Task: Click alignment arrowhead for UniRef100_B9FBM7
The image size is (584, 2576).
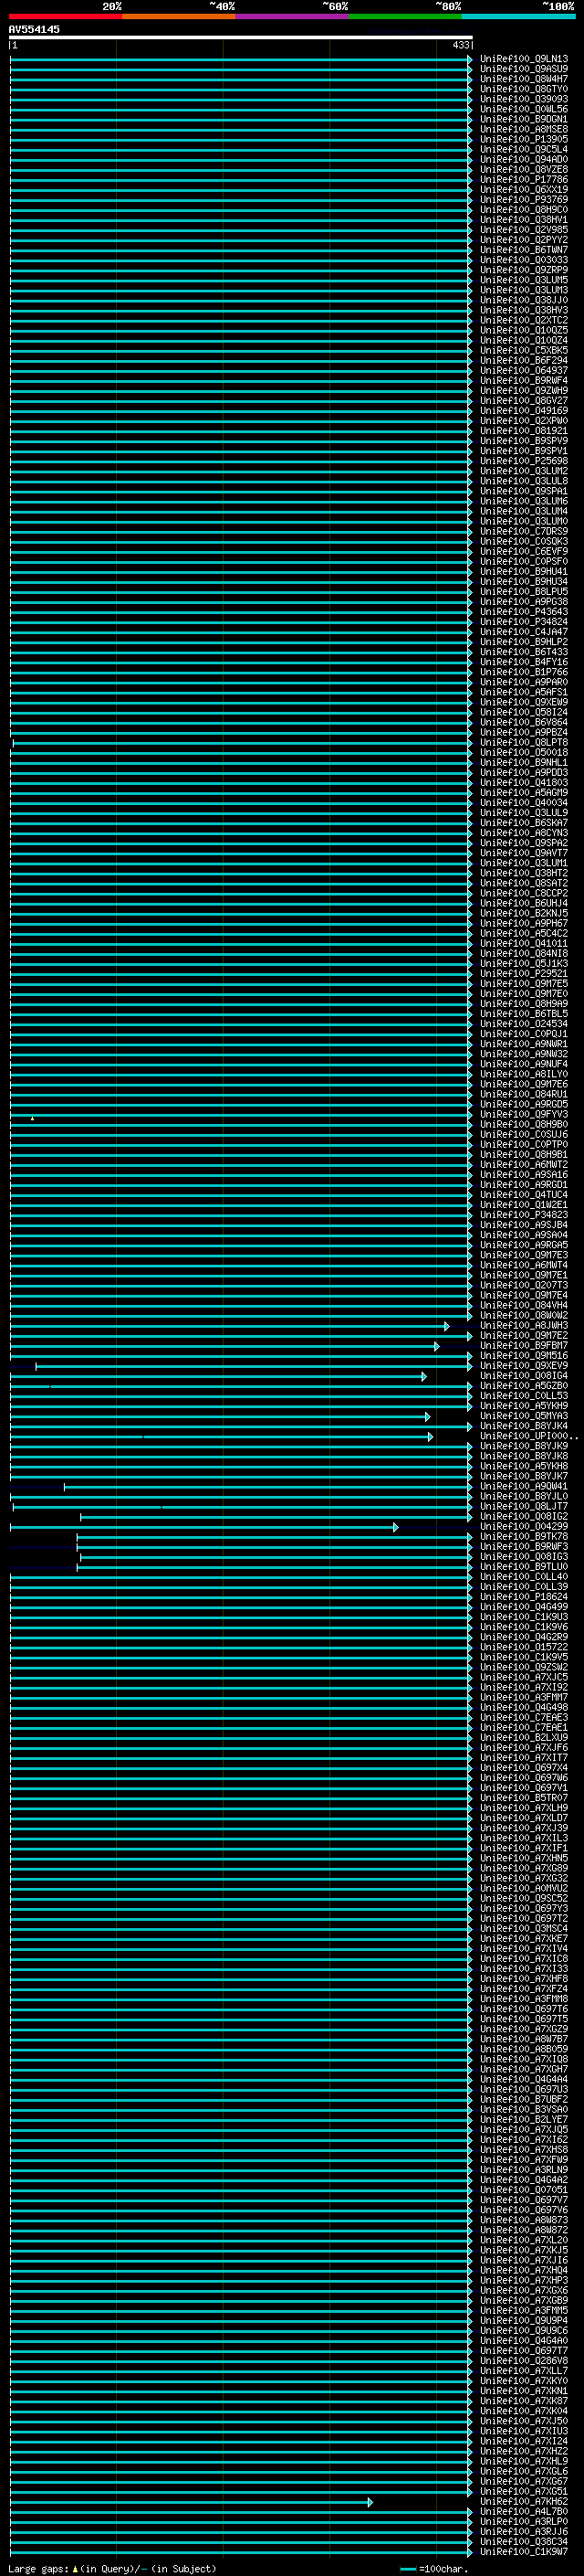Action: tap(436, 1346)
